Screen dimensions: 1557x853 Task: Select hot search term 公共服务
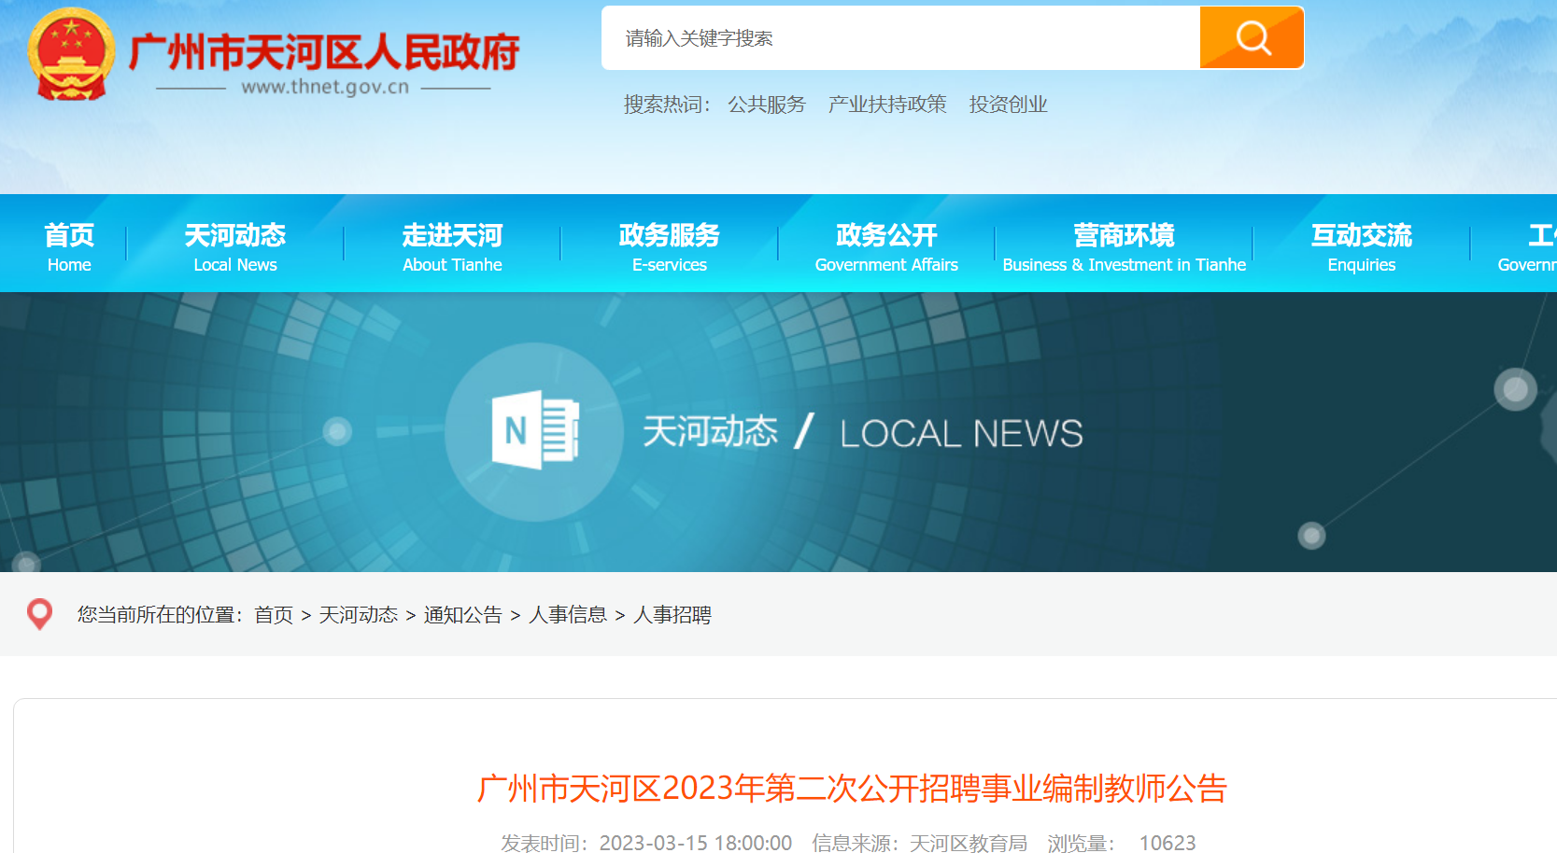coord(767,105)
